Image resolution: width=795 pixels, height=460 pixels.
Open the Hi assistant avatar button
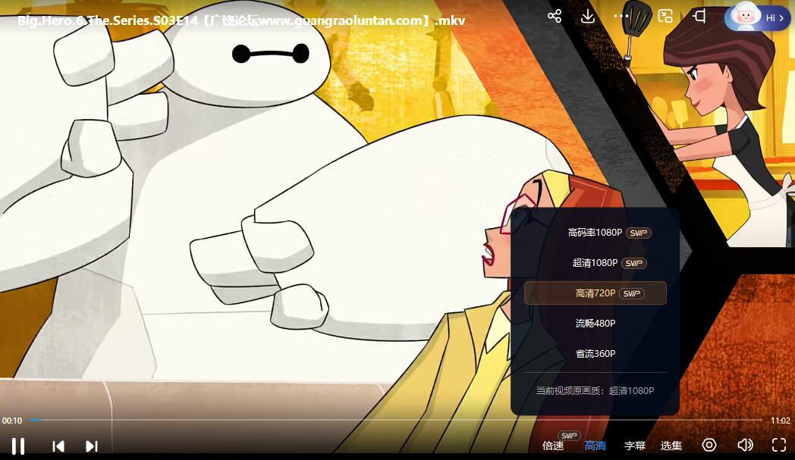click(x=757, y=17)
